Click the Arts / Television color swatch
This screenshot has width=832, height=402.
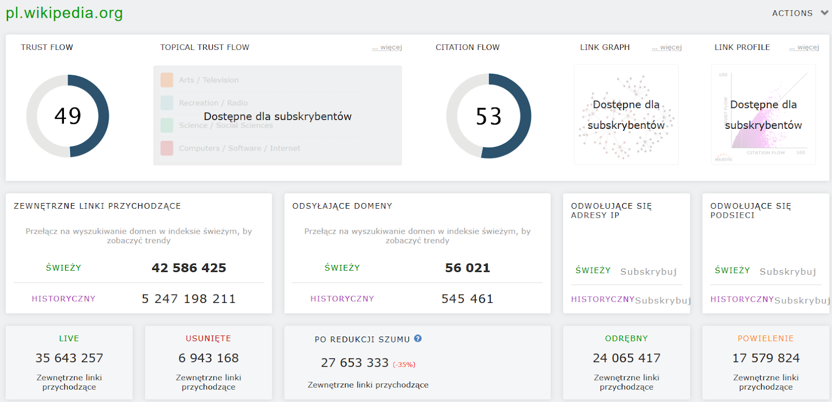pyautogui.click(x=167, y=80)
